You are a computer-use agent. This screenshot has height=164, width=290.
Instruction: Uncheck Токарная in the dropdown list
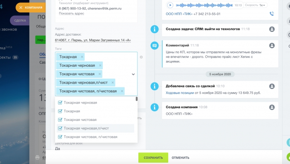coord(60,111)
